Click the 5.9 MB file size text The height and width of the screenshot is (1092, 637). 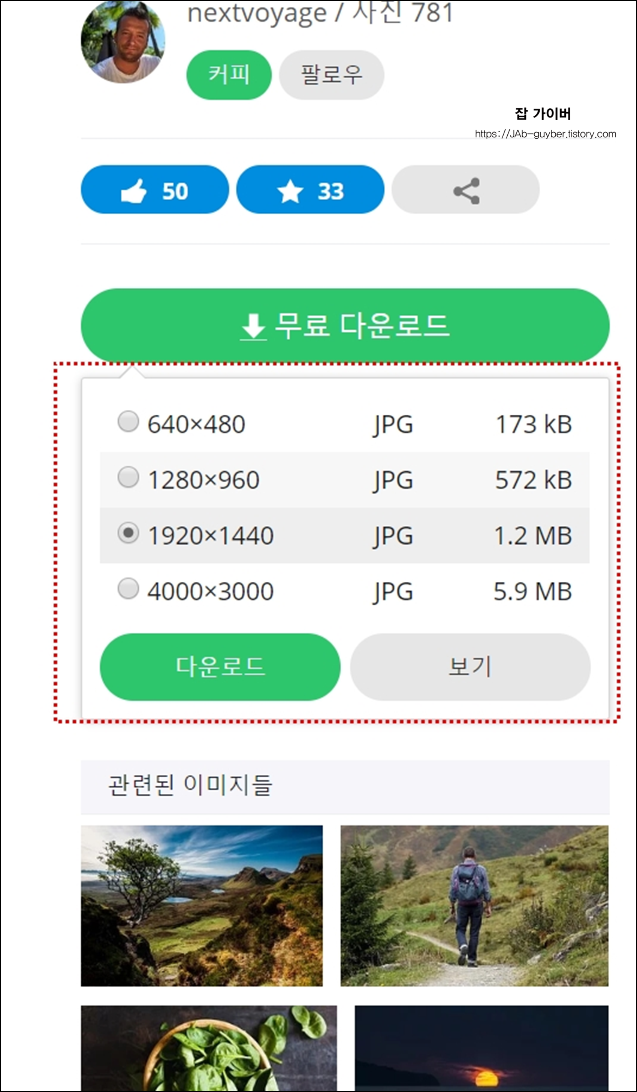pyautogui.click(x=532, y=592)
